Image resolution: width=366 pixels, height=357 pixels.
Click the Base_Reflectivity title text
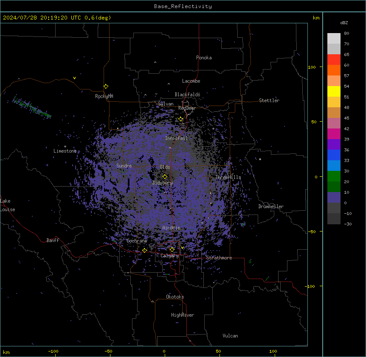click(x=183, y=6)
